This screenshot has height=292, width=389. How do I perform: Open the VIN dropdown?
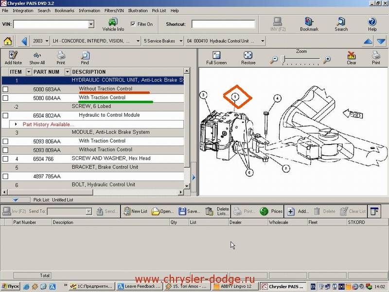click(x=91, y=24)
